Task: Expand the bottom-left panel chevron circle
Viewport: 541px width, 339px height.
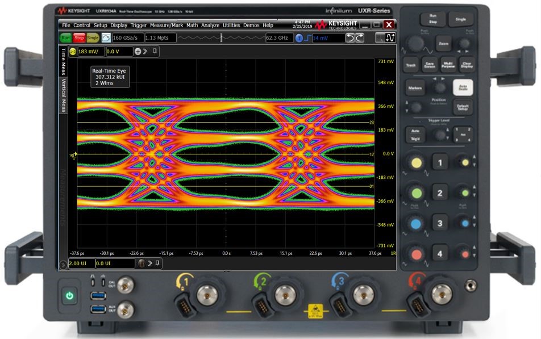Action: (x=63, y=264)
